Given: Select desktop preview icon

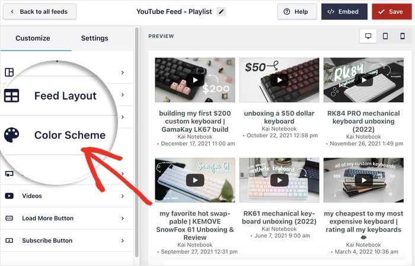Looking at the screenshot, I should click(368, 36).
